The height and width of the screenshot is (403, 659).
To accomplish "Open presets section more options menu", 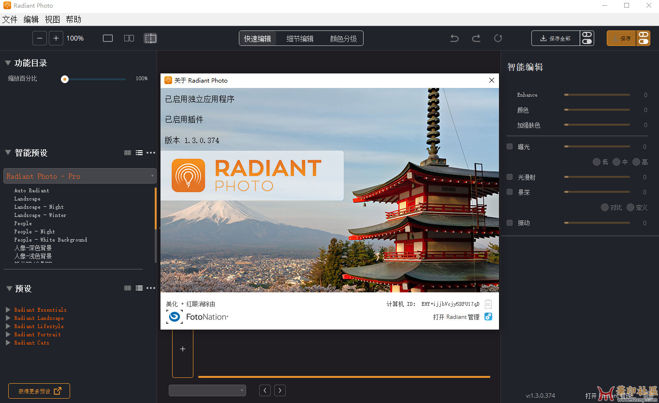I will [x=151, y=288].
